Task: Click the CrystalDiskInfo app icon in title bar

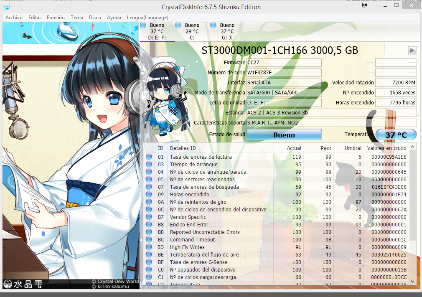Action: pos(6,7)
